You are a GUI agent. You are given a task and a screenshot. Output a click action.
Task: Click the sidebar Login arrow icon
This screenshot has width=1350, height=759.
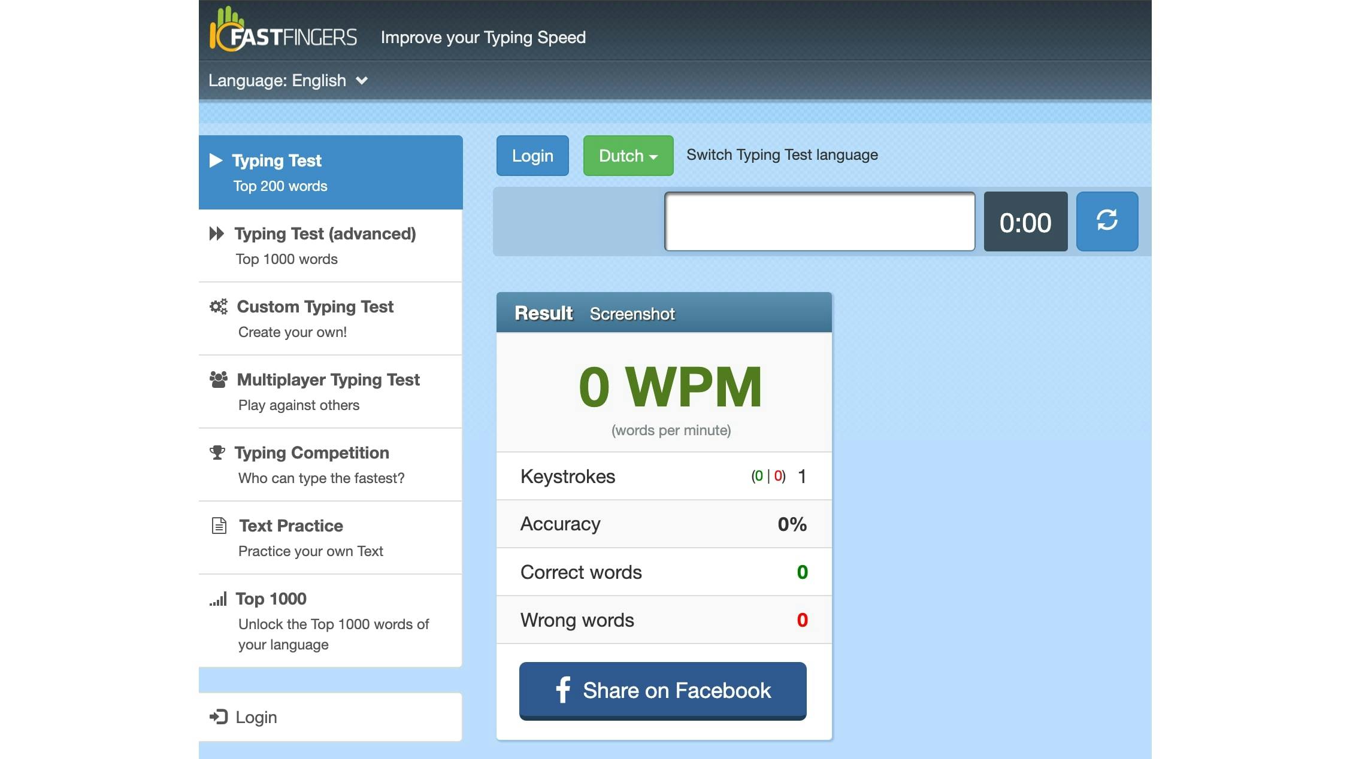coord(219,717)
